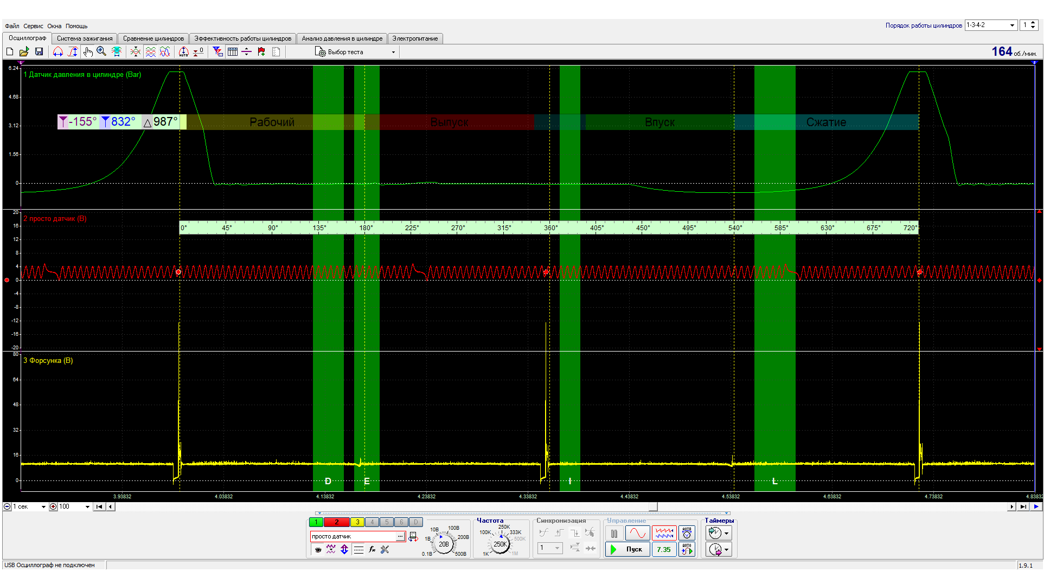
Task: Open the Окна menu
Action: 54,26
